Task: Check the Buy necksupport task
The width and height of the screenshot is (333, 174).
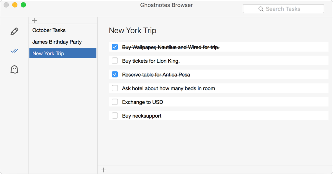Action: click(115, 116)
